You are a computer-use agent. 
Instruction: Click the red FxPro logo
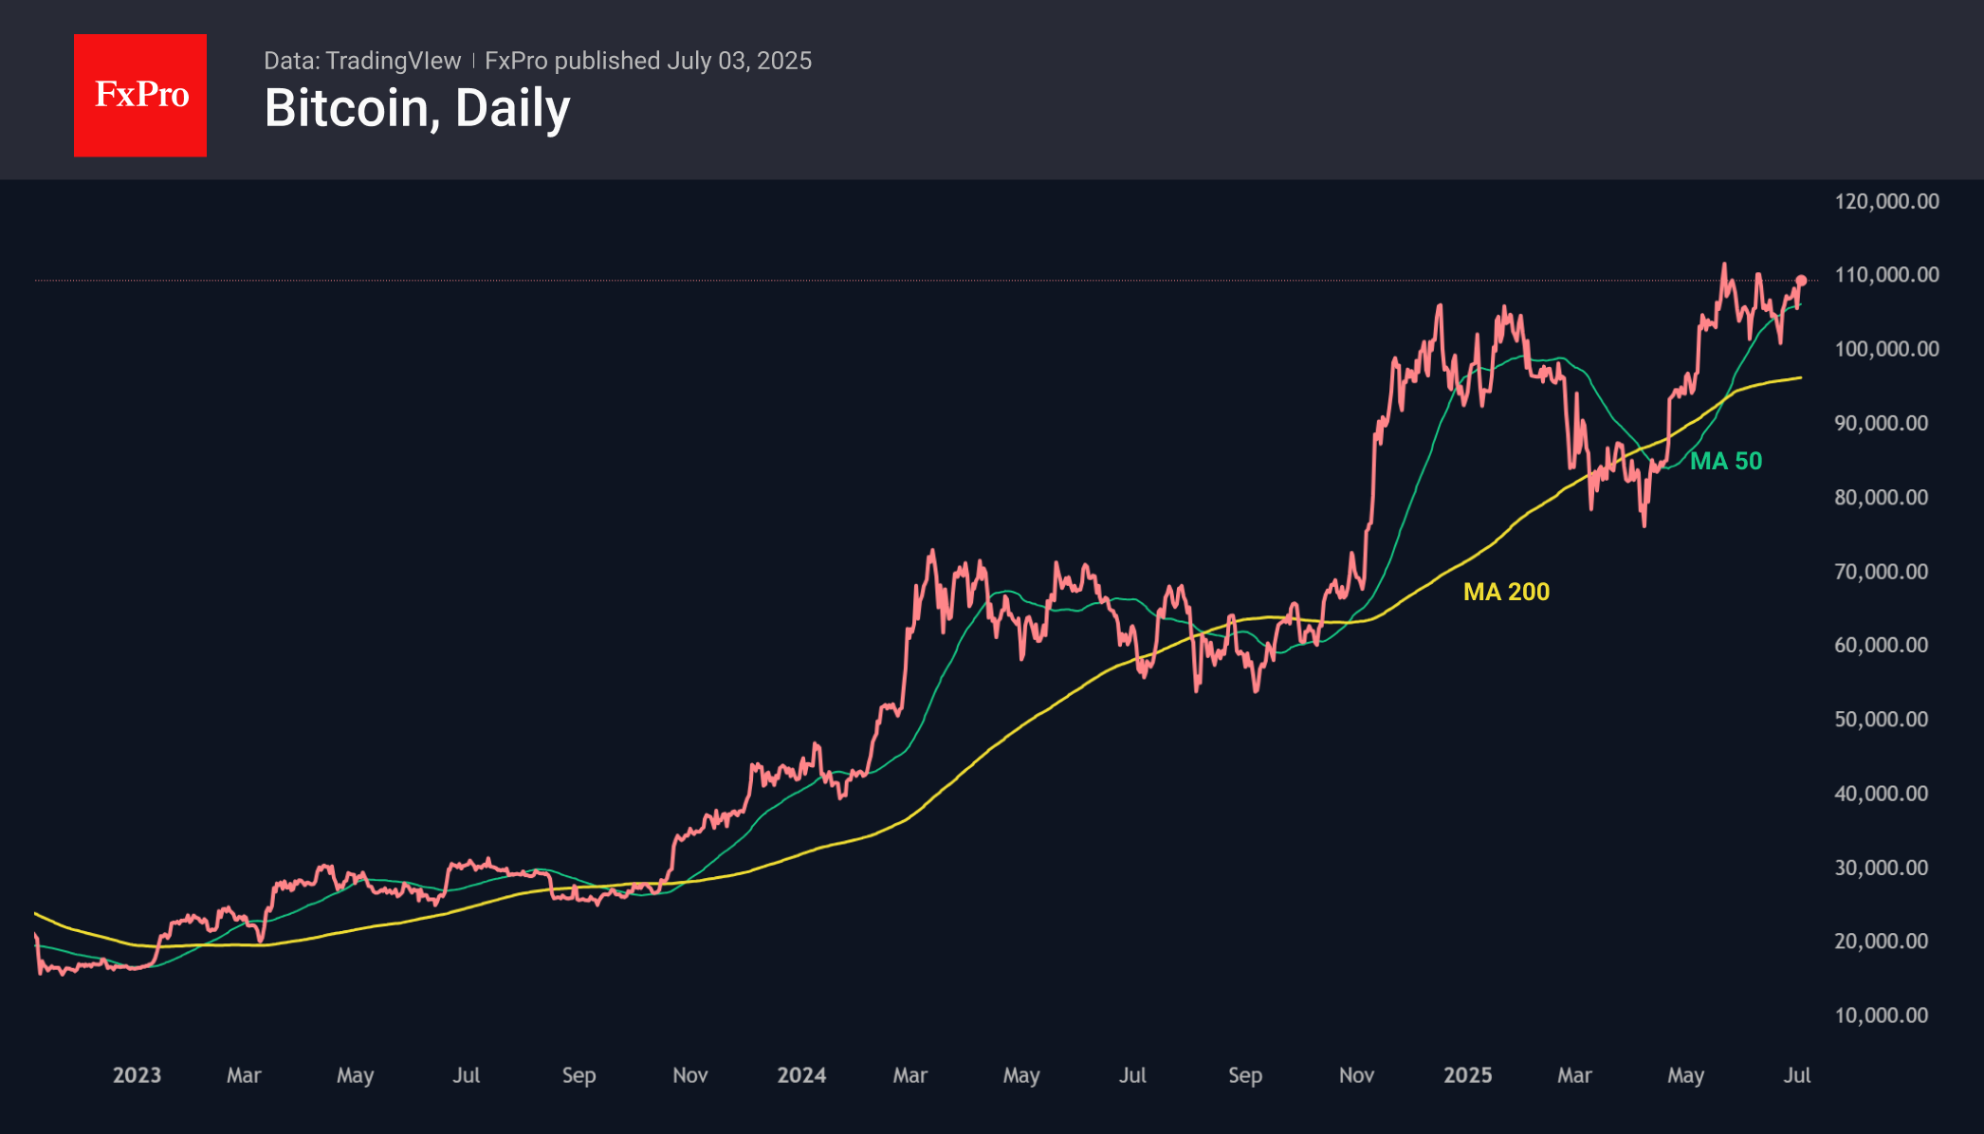tap(140, 96)
